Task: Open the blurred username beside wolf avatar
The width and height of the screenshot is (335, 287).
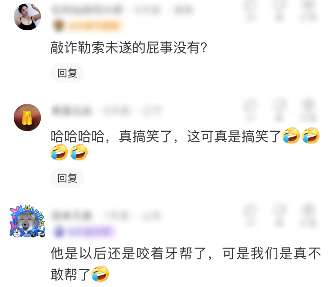Action: tap(71, 215)
